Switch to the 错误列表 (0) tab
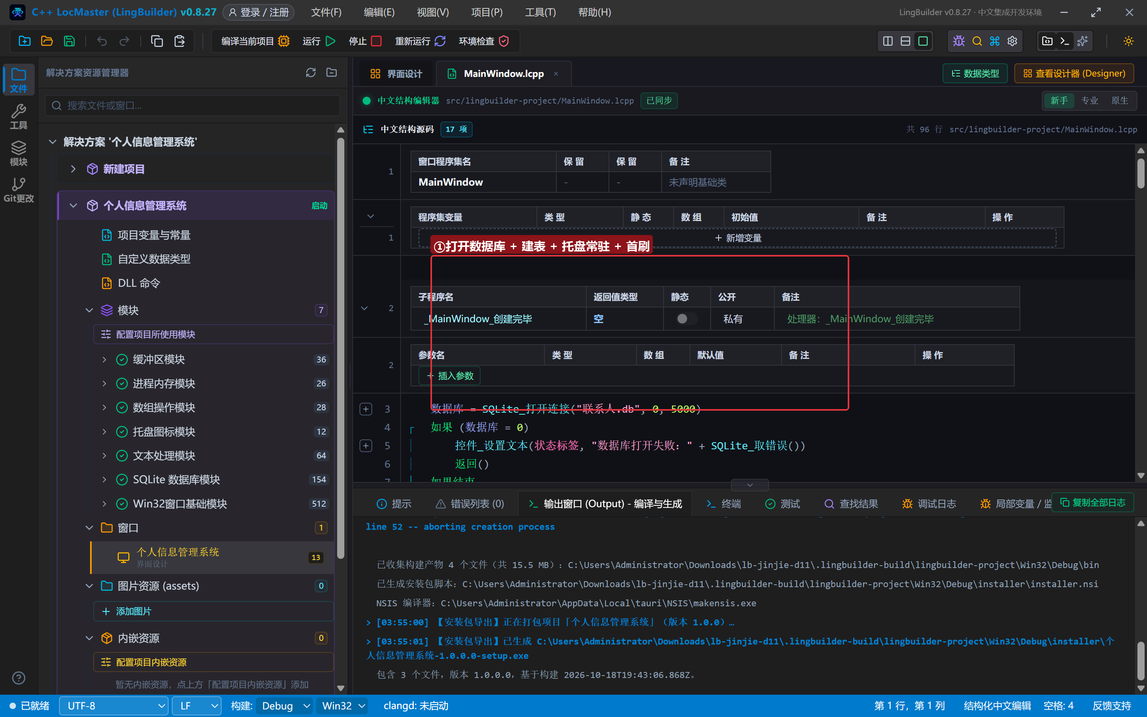 [x=469, y=503]
